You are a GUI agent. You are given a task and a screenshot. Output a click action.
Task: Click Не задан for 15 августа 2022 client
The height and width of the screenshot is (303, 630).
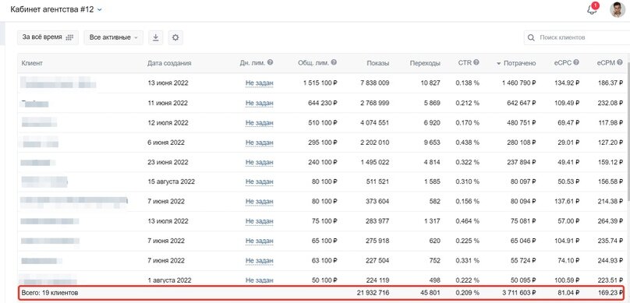pos(259,181)
